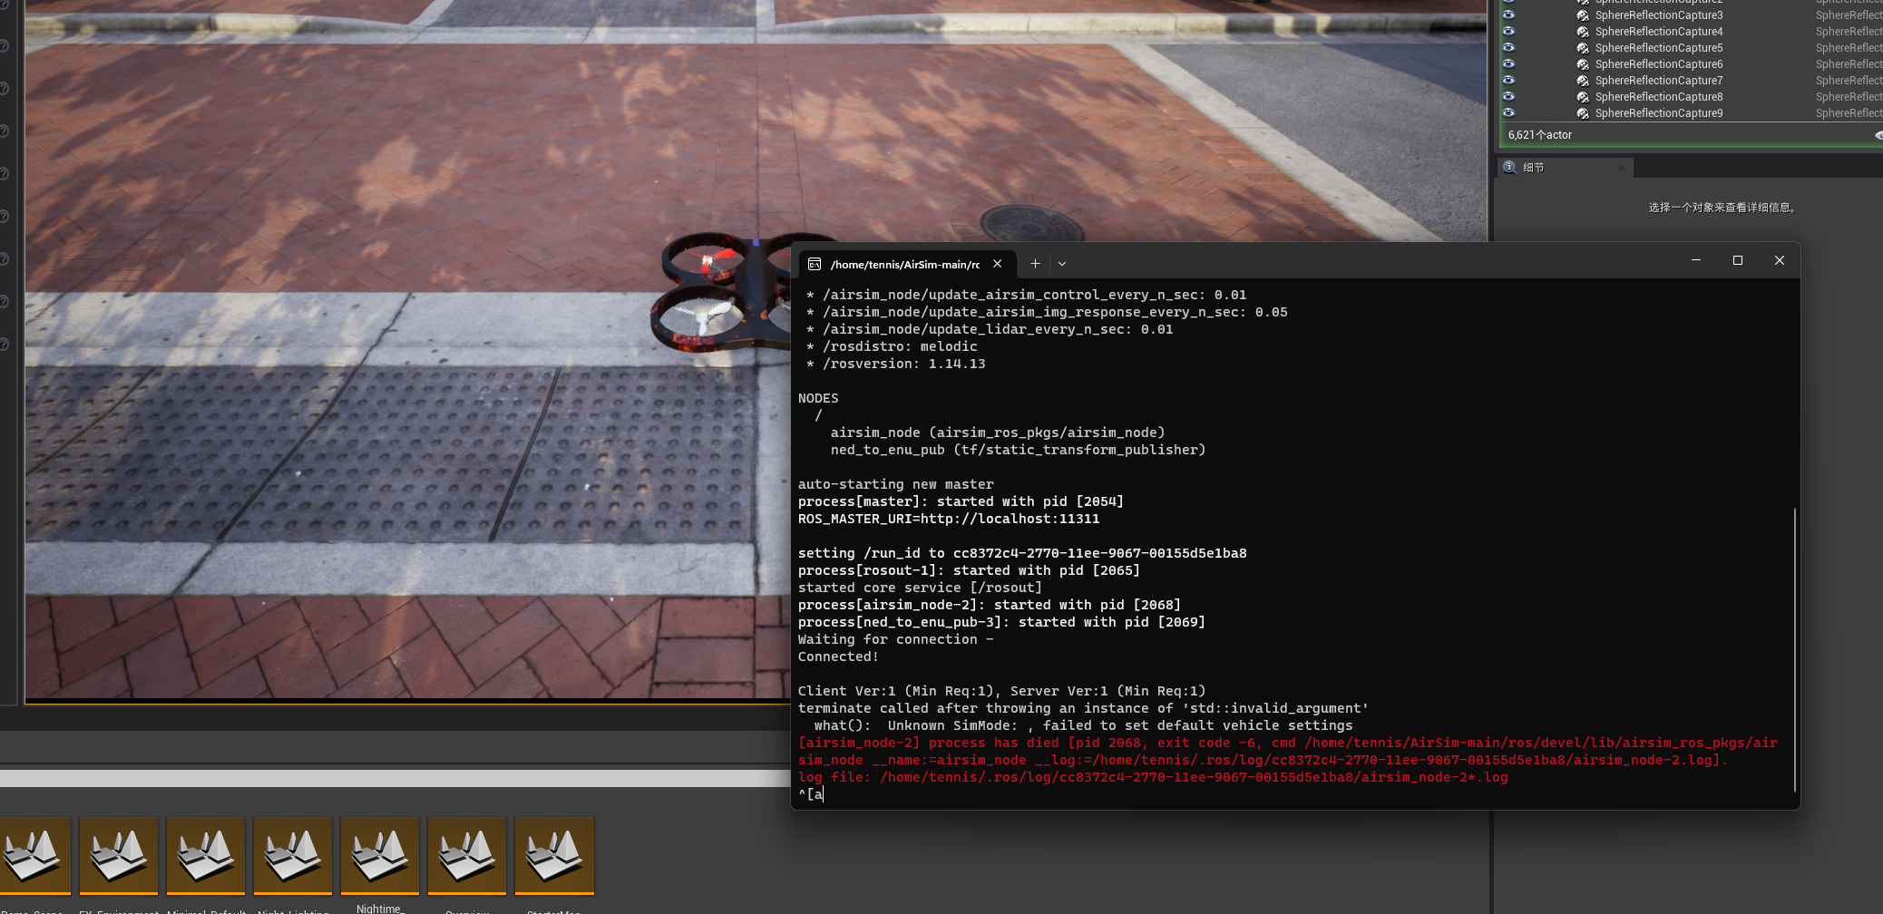Toggle visibility of SphereReflectionCapture6
The height and width of the screenshot is (914, 1883).
point(1508,64)
